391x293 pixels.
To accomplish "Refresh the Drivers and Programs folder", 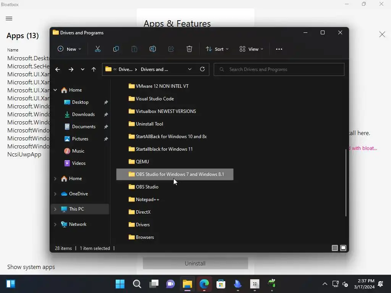I will coord(202,69).
